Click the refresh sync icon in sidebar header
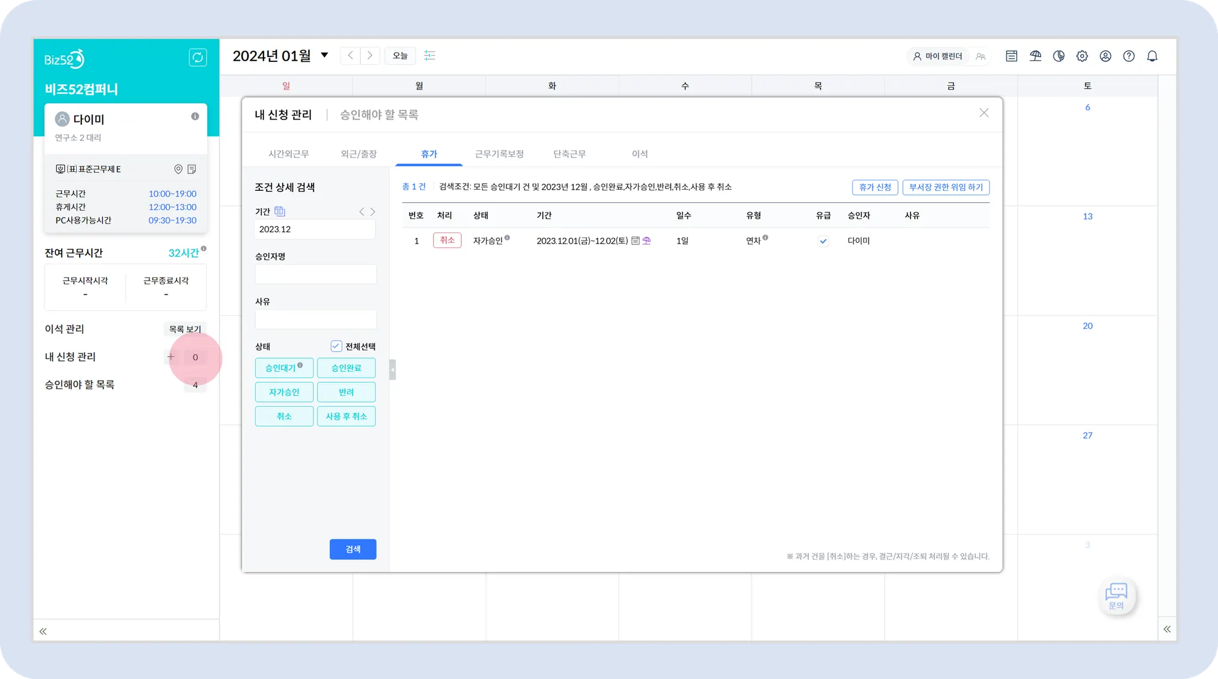Screen dimensions: 1218x679 [197, 57]
